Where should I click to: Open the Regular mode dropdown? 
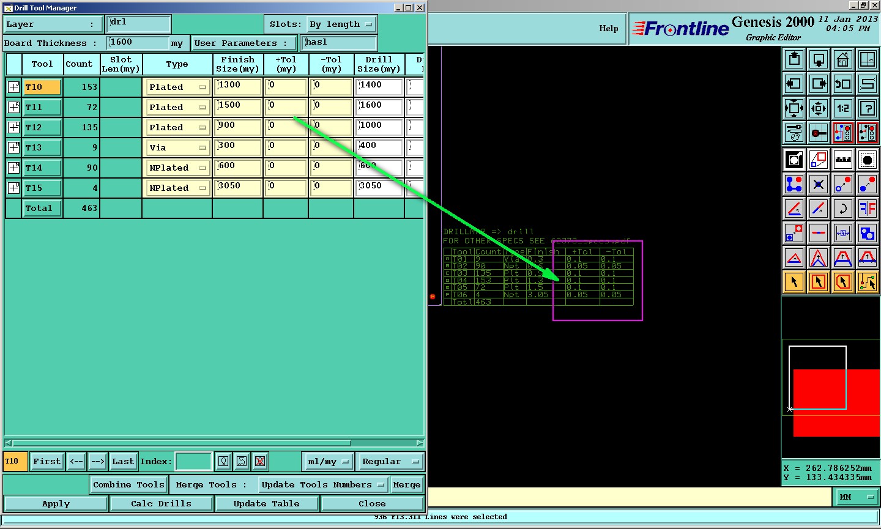(390, 461)
